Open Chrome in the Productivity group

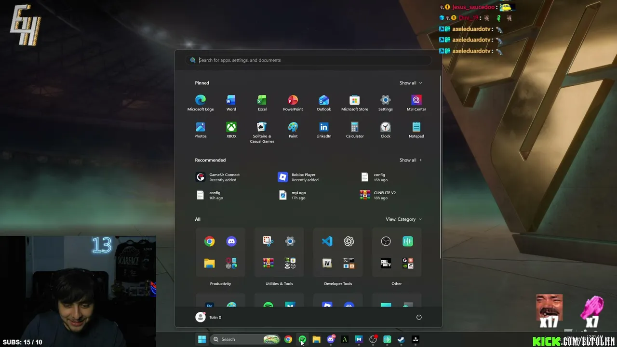(x=209, y=241)
